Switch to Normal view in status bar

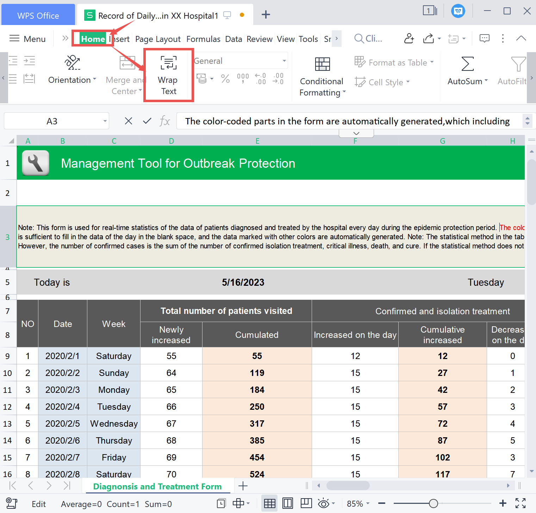[x=269, y=503]
